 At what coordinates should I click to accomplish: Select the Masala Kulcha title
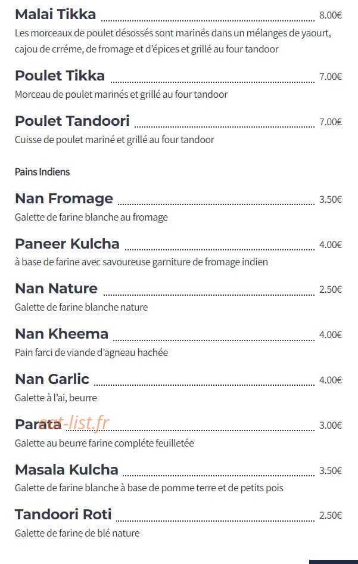click(67, 469)
